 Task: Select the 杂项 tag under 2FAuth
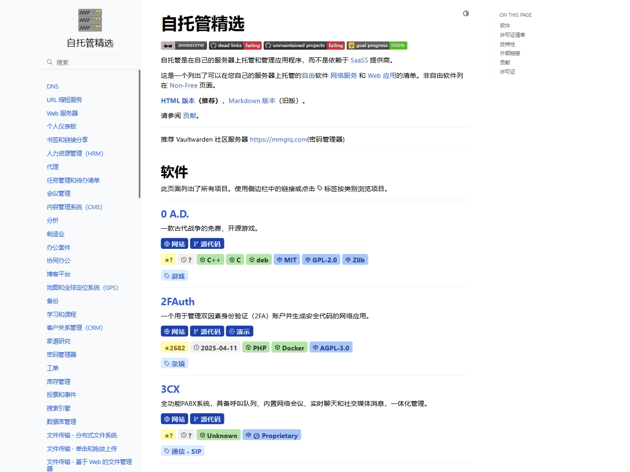tap(175, 364)
